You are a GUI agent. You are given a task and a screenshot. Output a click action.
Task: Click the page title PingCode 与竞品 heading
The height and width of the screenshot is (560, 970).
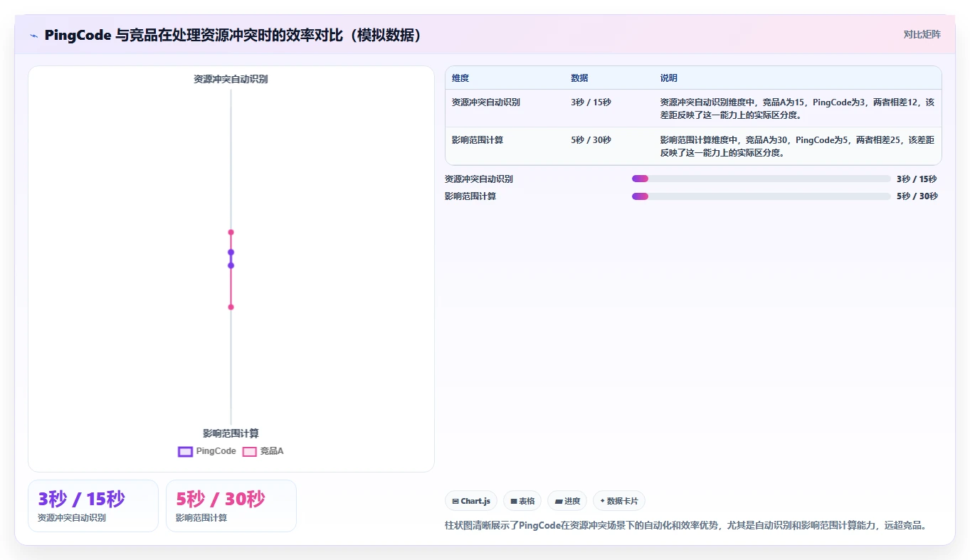pos(233,35)
